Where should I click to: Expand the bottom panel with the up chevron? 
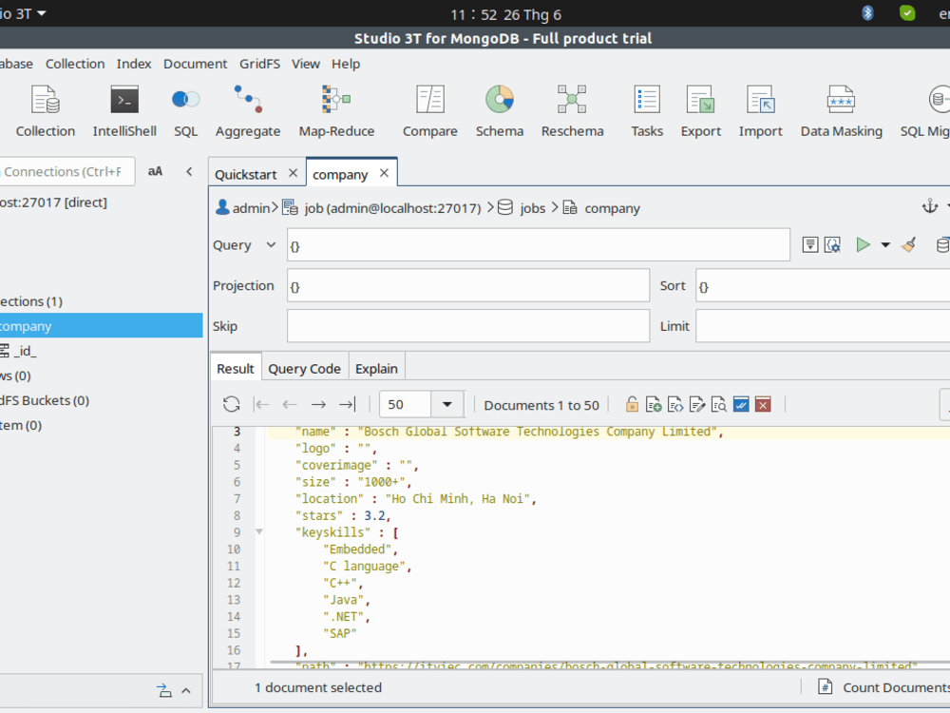pyautogui.click(x=186, y=690)
